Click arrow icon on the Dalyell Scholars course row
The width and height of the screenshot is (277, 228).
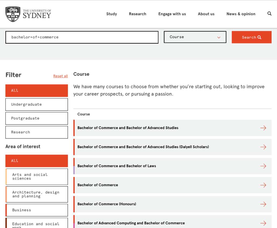263,147
